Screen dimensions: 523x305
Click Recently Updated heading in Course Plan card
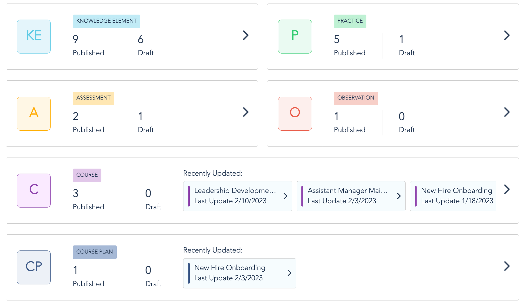(x=213, y=250)
